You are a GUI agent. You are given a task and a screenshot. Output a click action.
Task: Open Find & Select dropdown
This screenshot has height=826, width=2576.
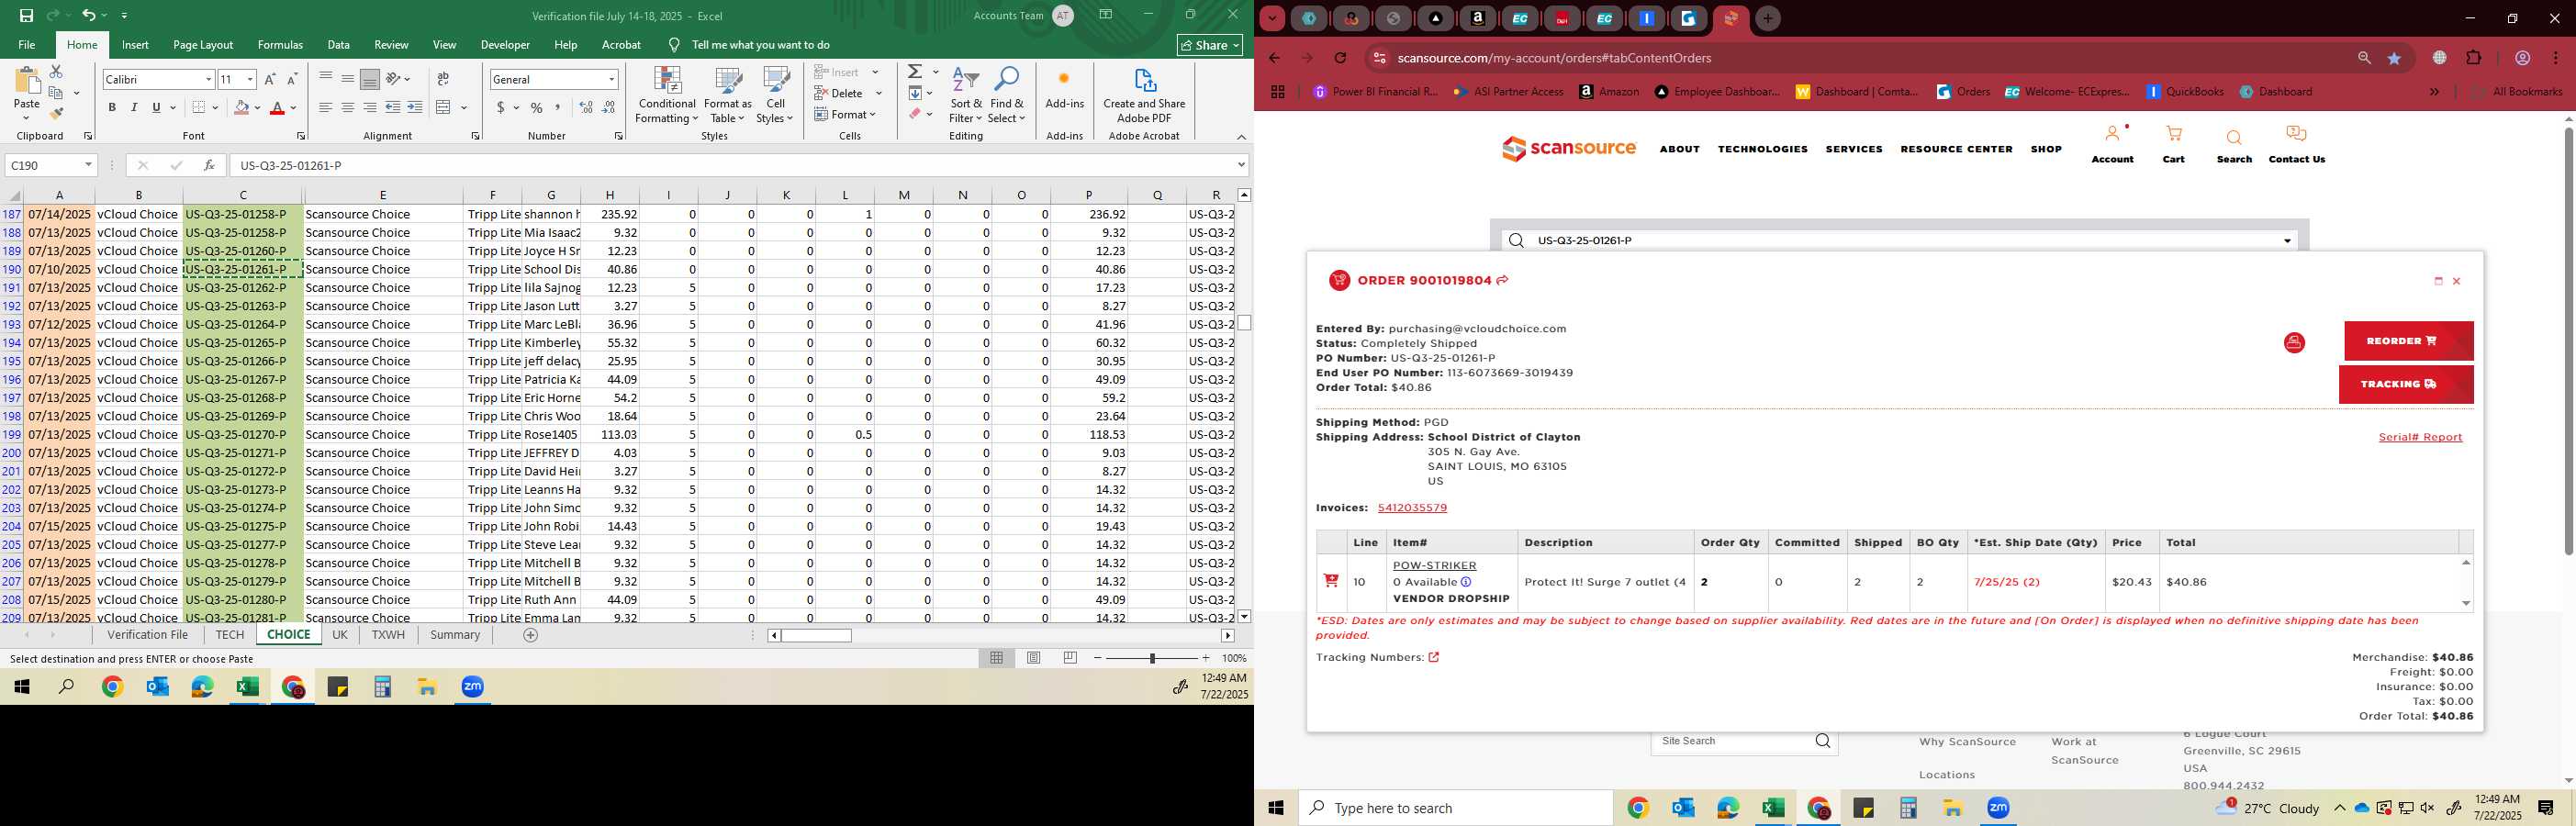coord(1007,95)
